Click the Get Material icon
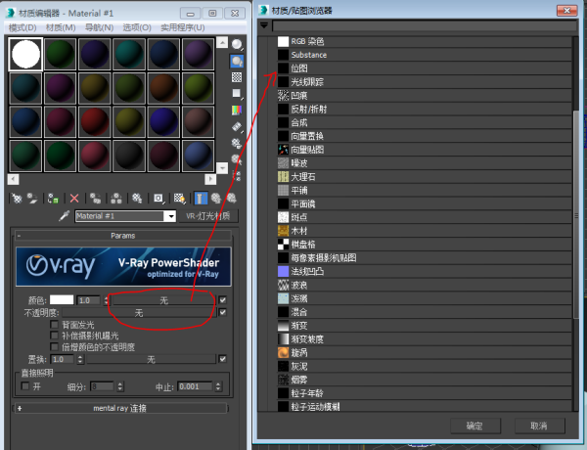This screenshot has height=450, width=587. pos(17,198)
